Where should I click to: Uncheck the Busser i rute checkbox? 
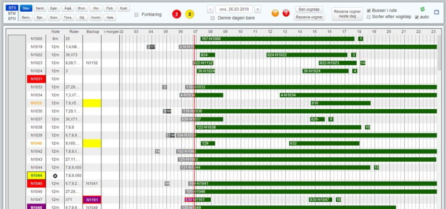pyautogui.click(x=369, y=11)
